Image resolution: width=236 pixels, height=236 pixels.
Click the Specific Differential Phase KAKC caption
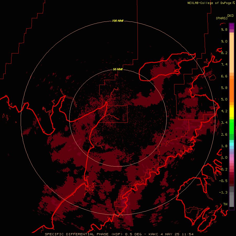coord(119,234)
